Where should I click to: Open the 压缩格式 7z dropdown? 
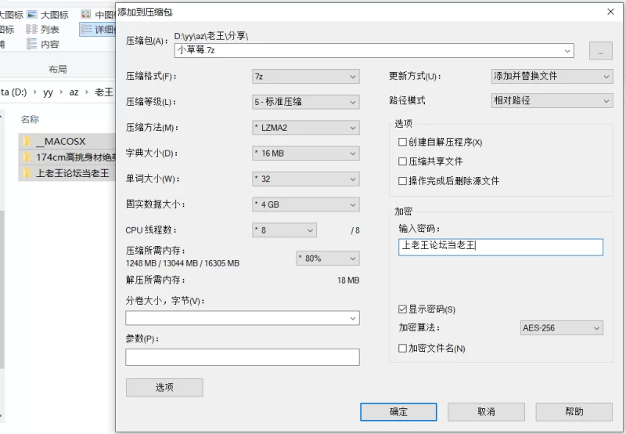click(306, 76)
